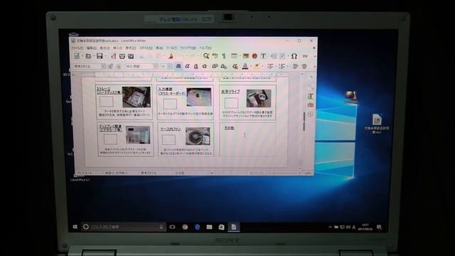Viewport: 455px width, 256px height.
Task: Select the optical drive photo in the document
Action: click(x=259, y=98)
